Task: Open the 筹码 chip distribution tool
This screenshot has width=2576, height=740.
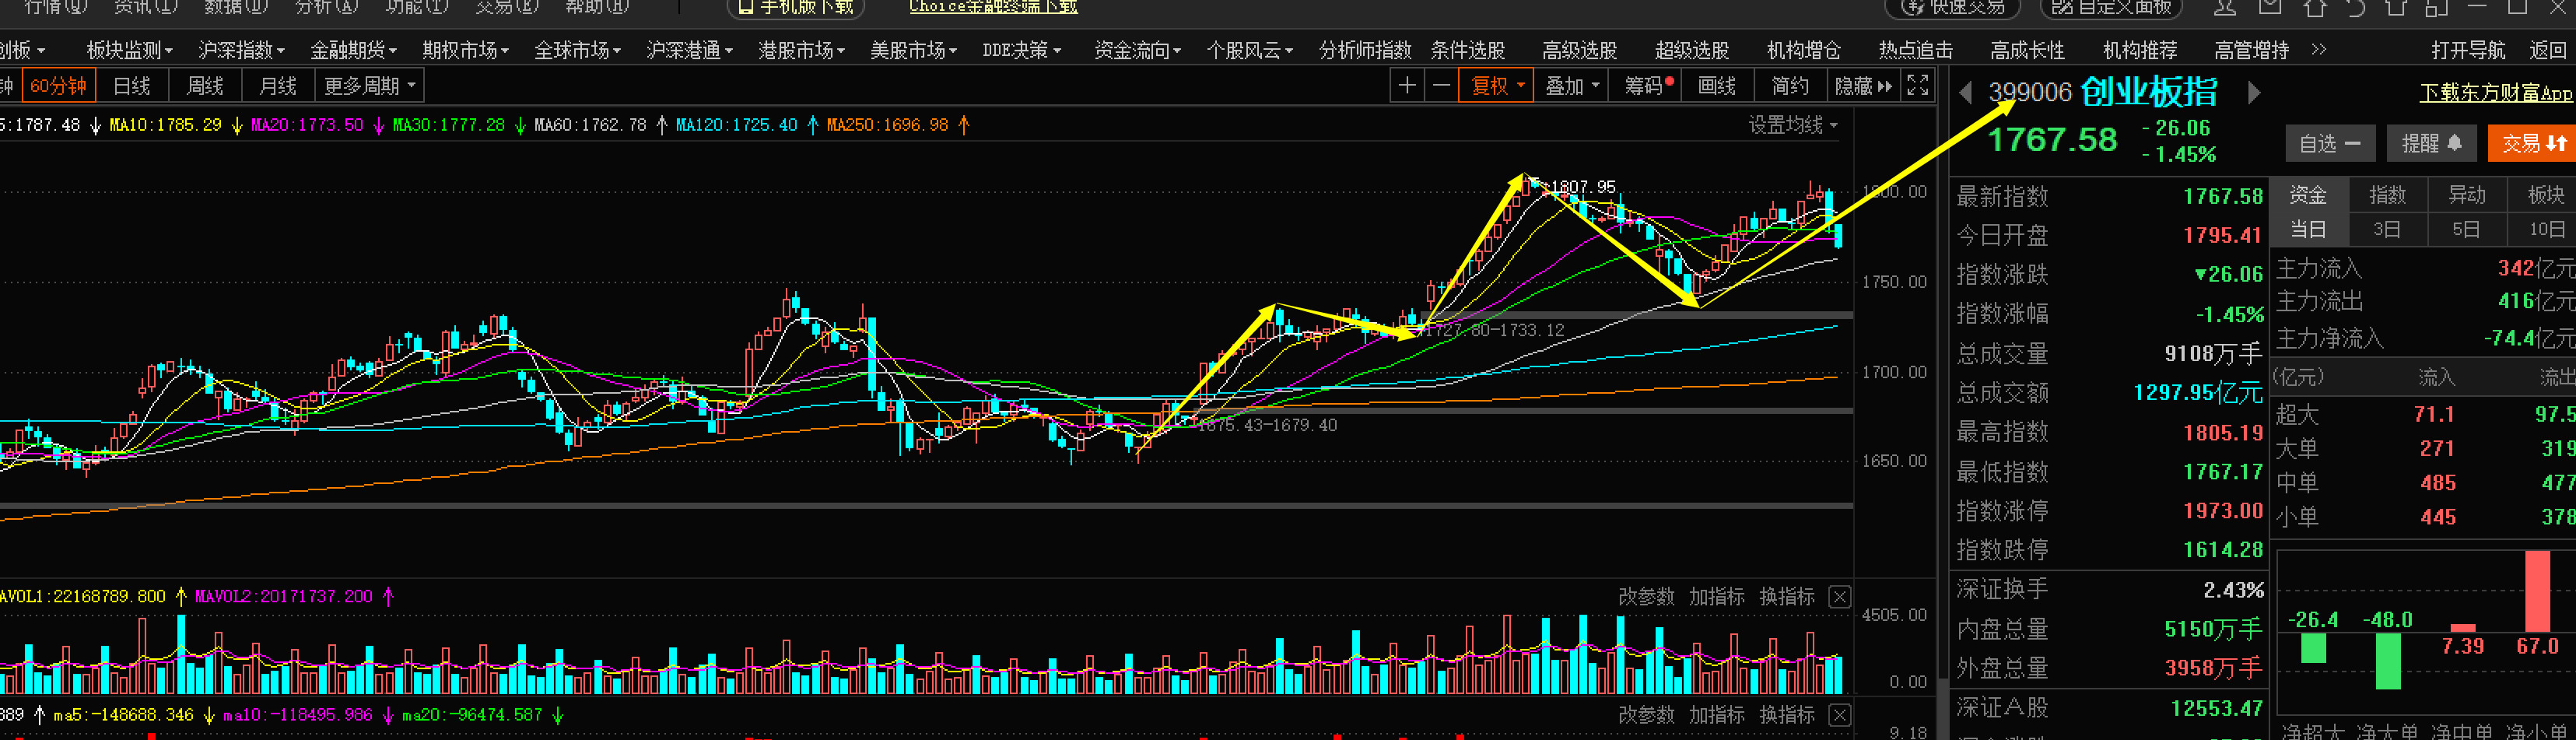Action: [1648, 86]
